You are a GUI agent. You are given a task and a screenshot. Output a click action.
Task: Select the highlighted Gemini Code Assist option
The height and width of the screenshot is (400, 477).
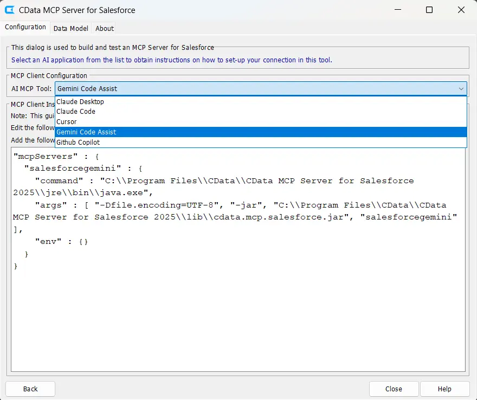click(x=87, y=132)
